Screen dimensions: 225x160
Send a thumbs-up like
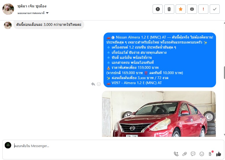click(x=219, y=154)
